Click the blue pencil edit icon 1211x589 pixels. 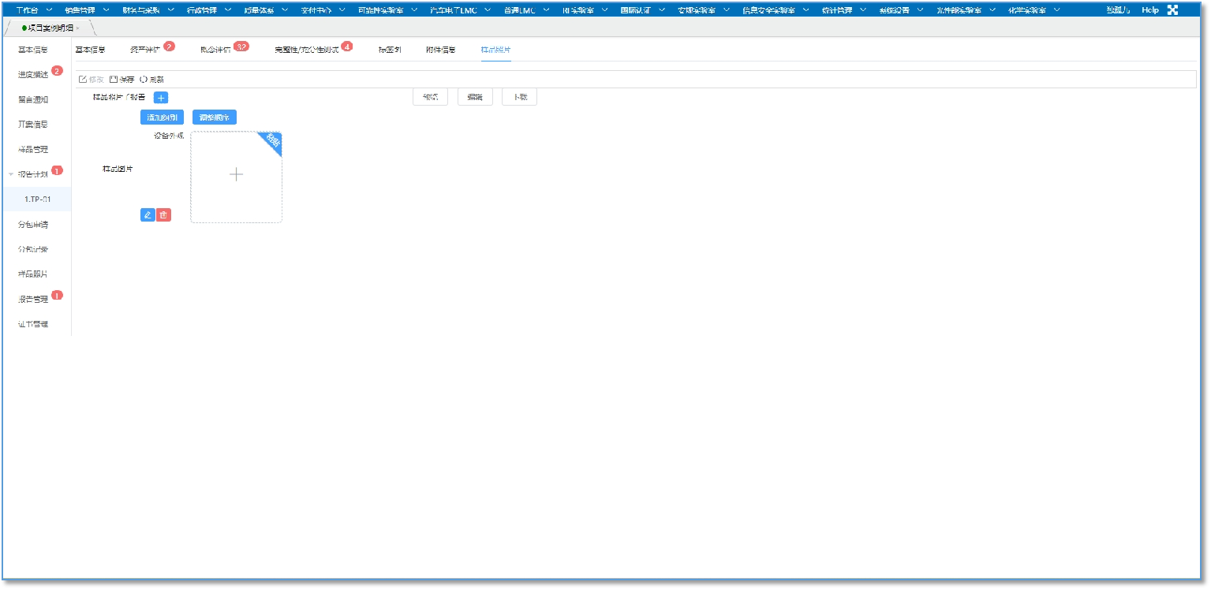[148, 214]
